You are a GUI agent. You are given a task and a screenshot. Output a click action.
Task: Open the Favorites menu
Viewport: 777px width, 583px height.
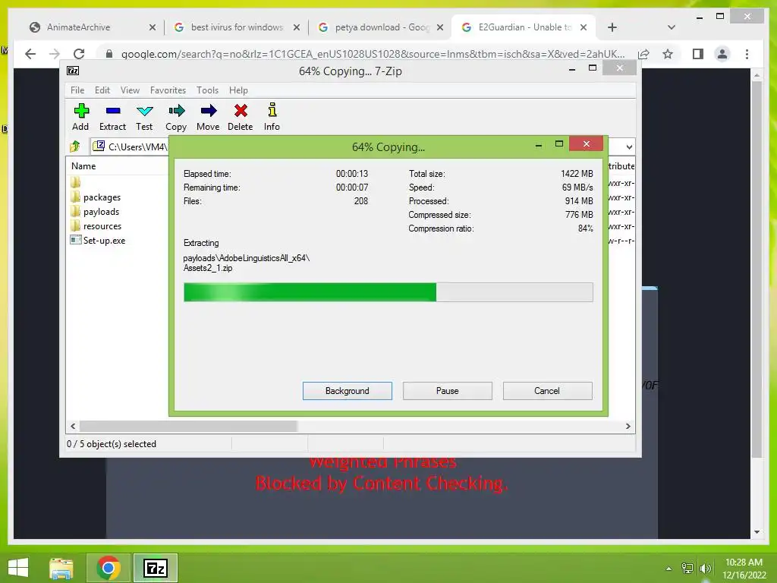click(x=168, y=90)
